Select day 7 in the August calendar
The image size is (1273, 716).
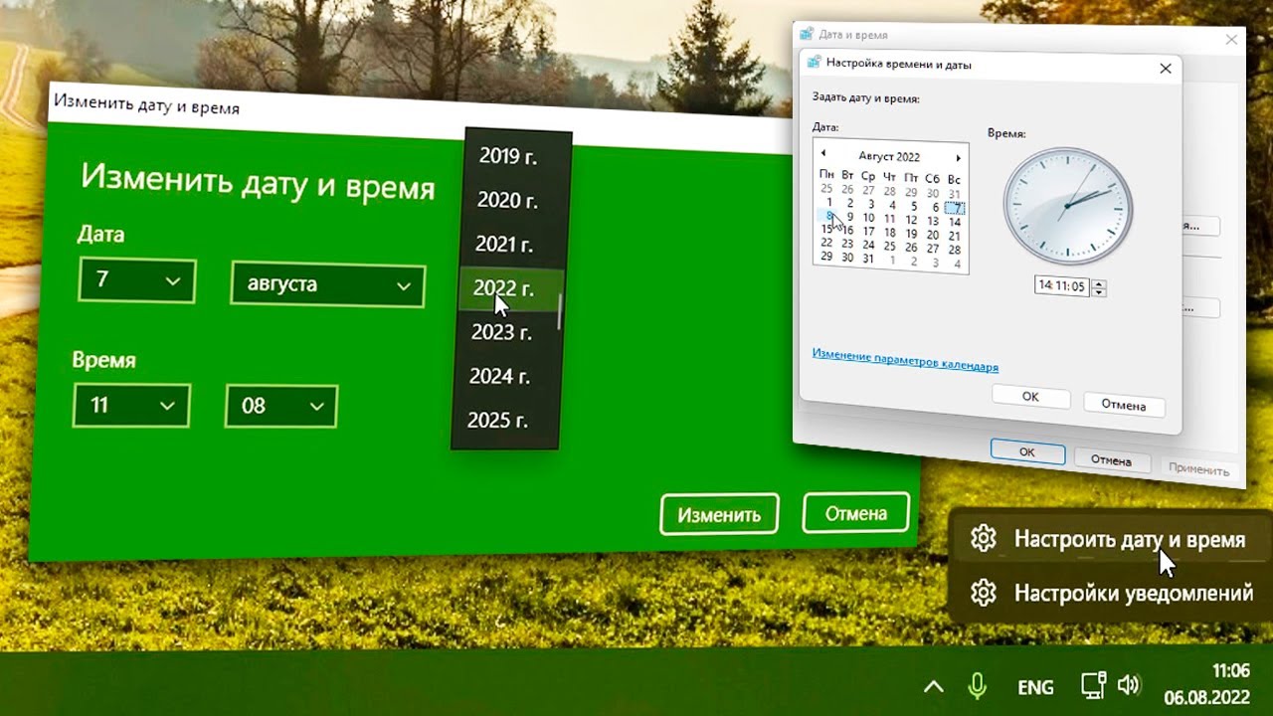[955, 209]
